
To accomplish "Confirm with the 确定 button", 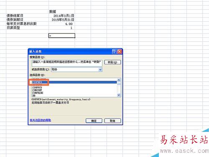I will [94, 121].
